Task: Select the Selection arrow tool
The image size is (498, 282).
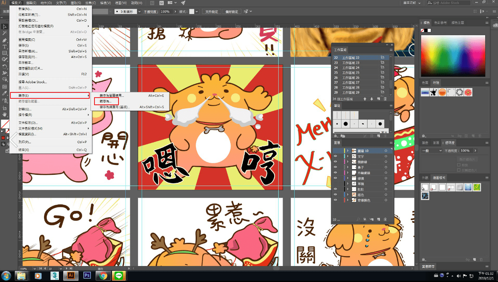Action: point(5,26)
